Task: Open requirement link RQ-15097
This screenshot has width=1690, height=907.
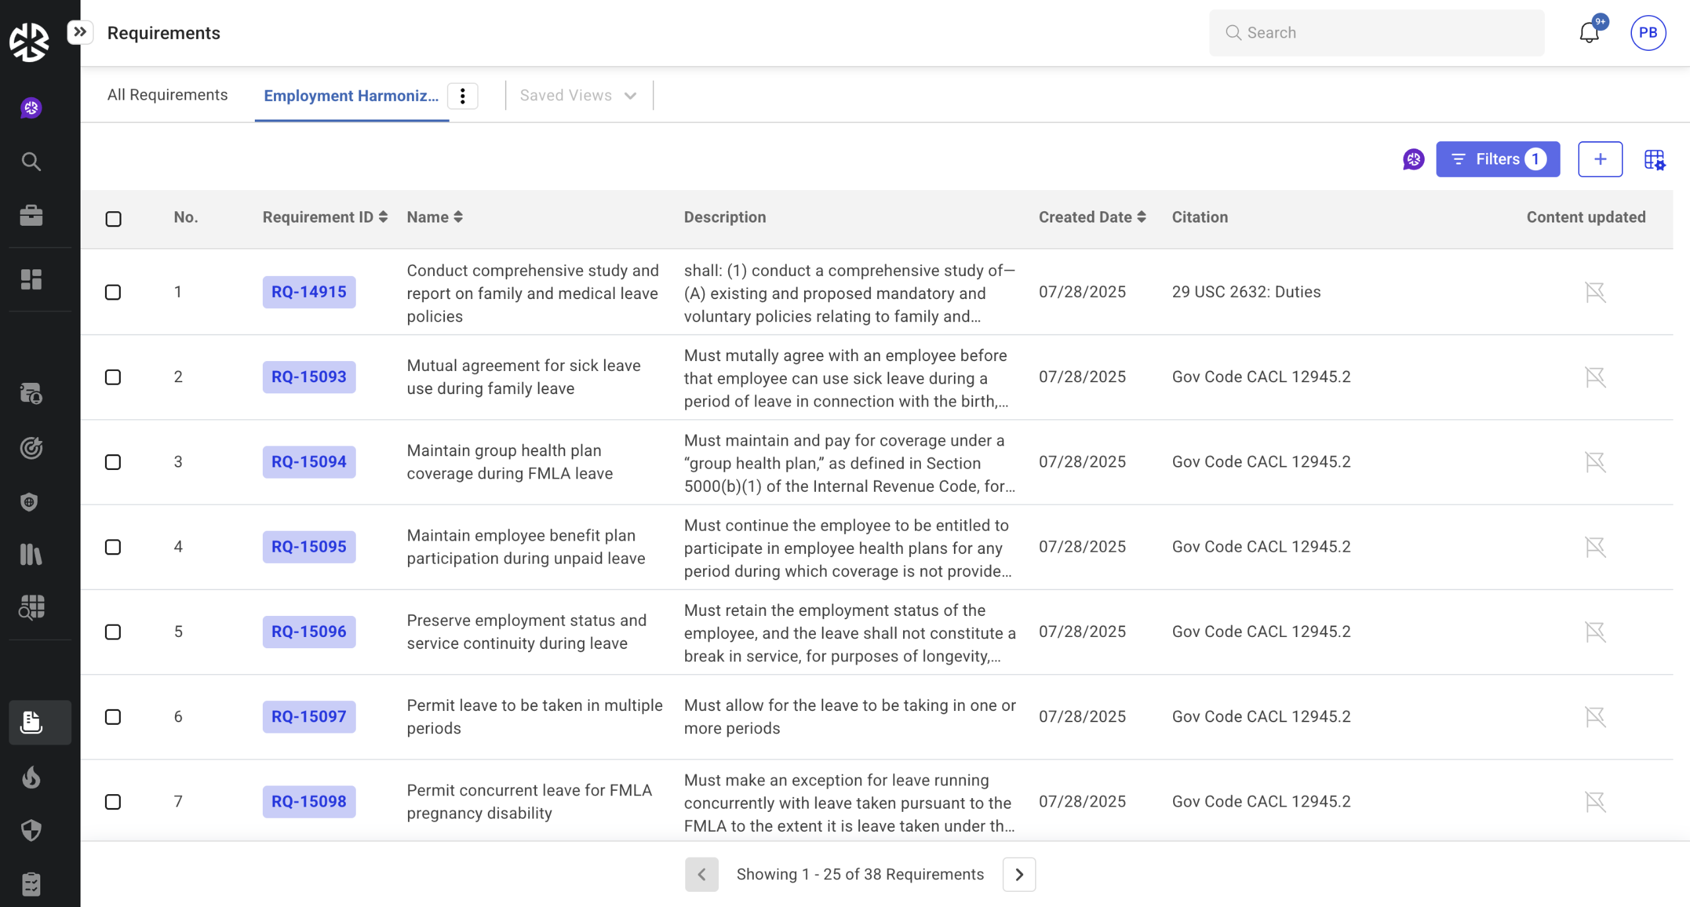Action: coord(308,716)
